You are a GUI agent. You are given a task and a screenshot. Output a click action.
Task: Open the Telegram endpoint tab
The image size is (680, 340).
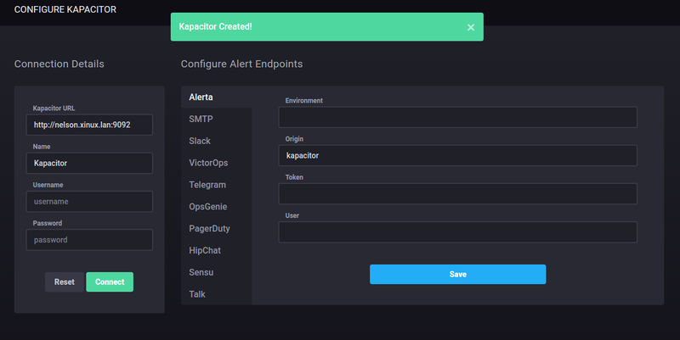click(x=217, y=185)
